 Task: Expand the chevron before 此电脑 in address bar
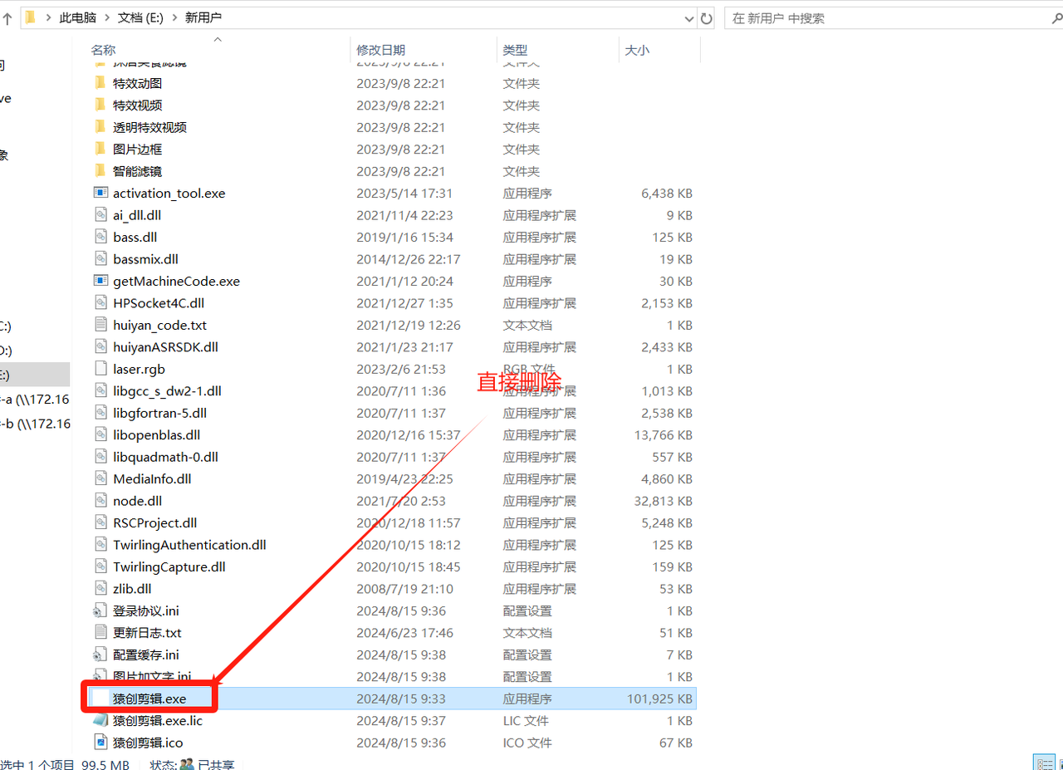(50, 18)
